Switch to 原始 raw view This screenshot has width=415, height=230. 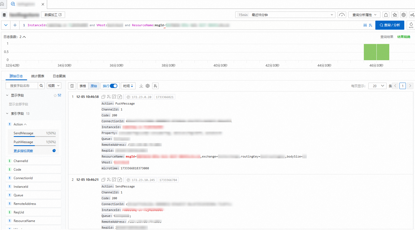coord(94,86)
